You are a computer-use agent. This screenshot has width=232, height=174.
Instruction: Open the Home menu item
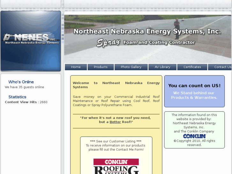(x=76, y=67)
